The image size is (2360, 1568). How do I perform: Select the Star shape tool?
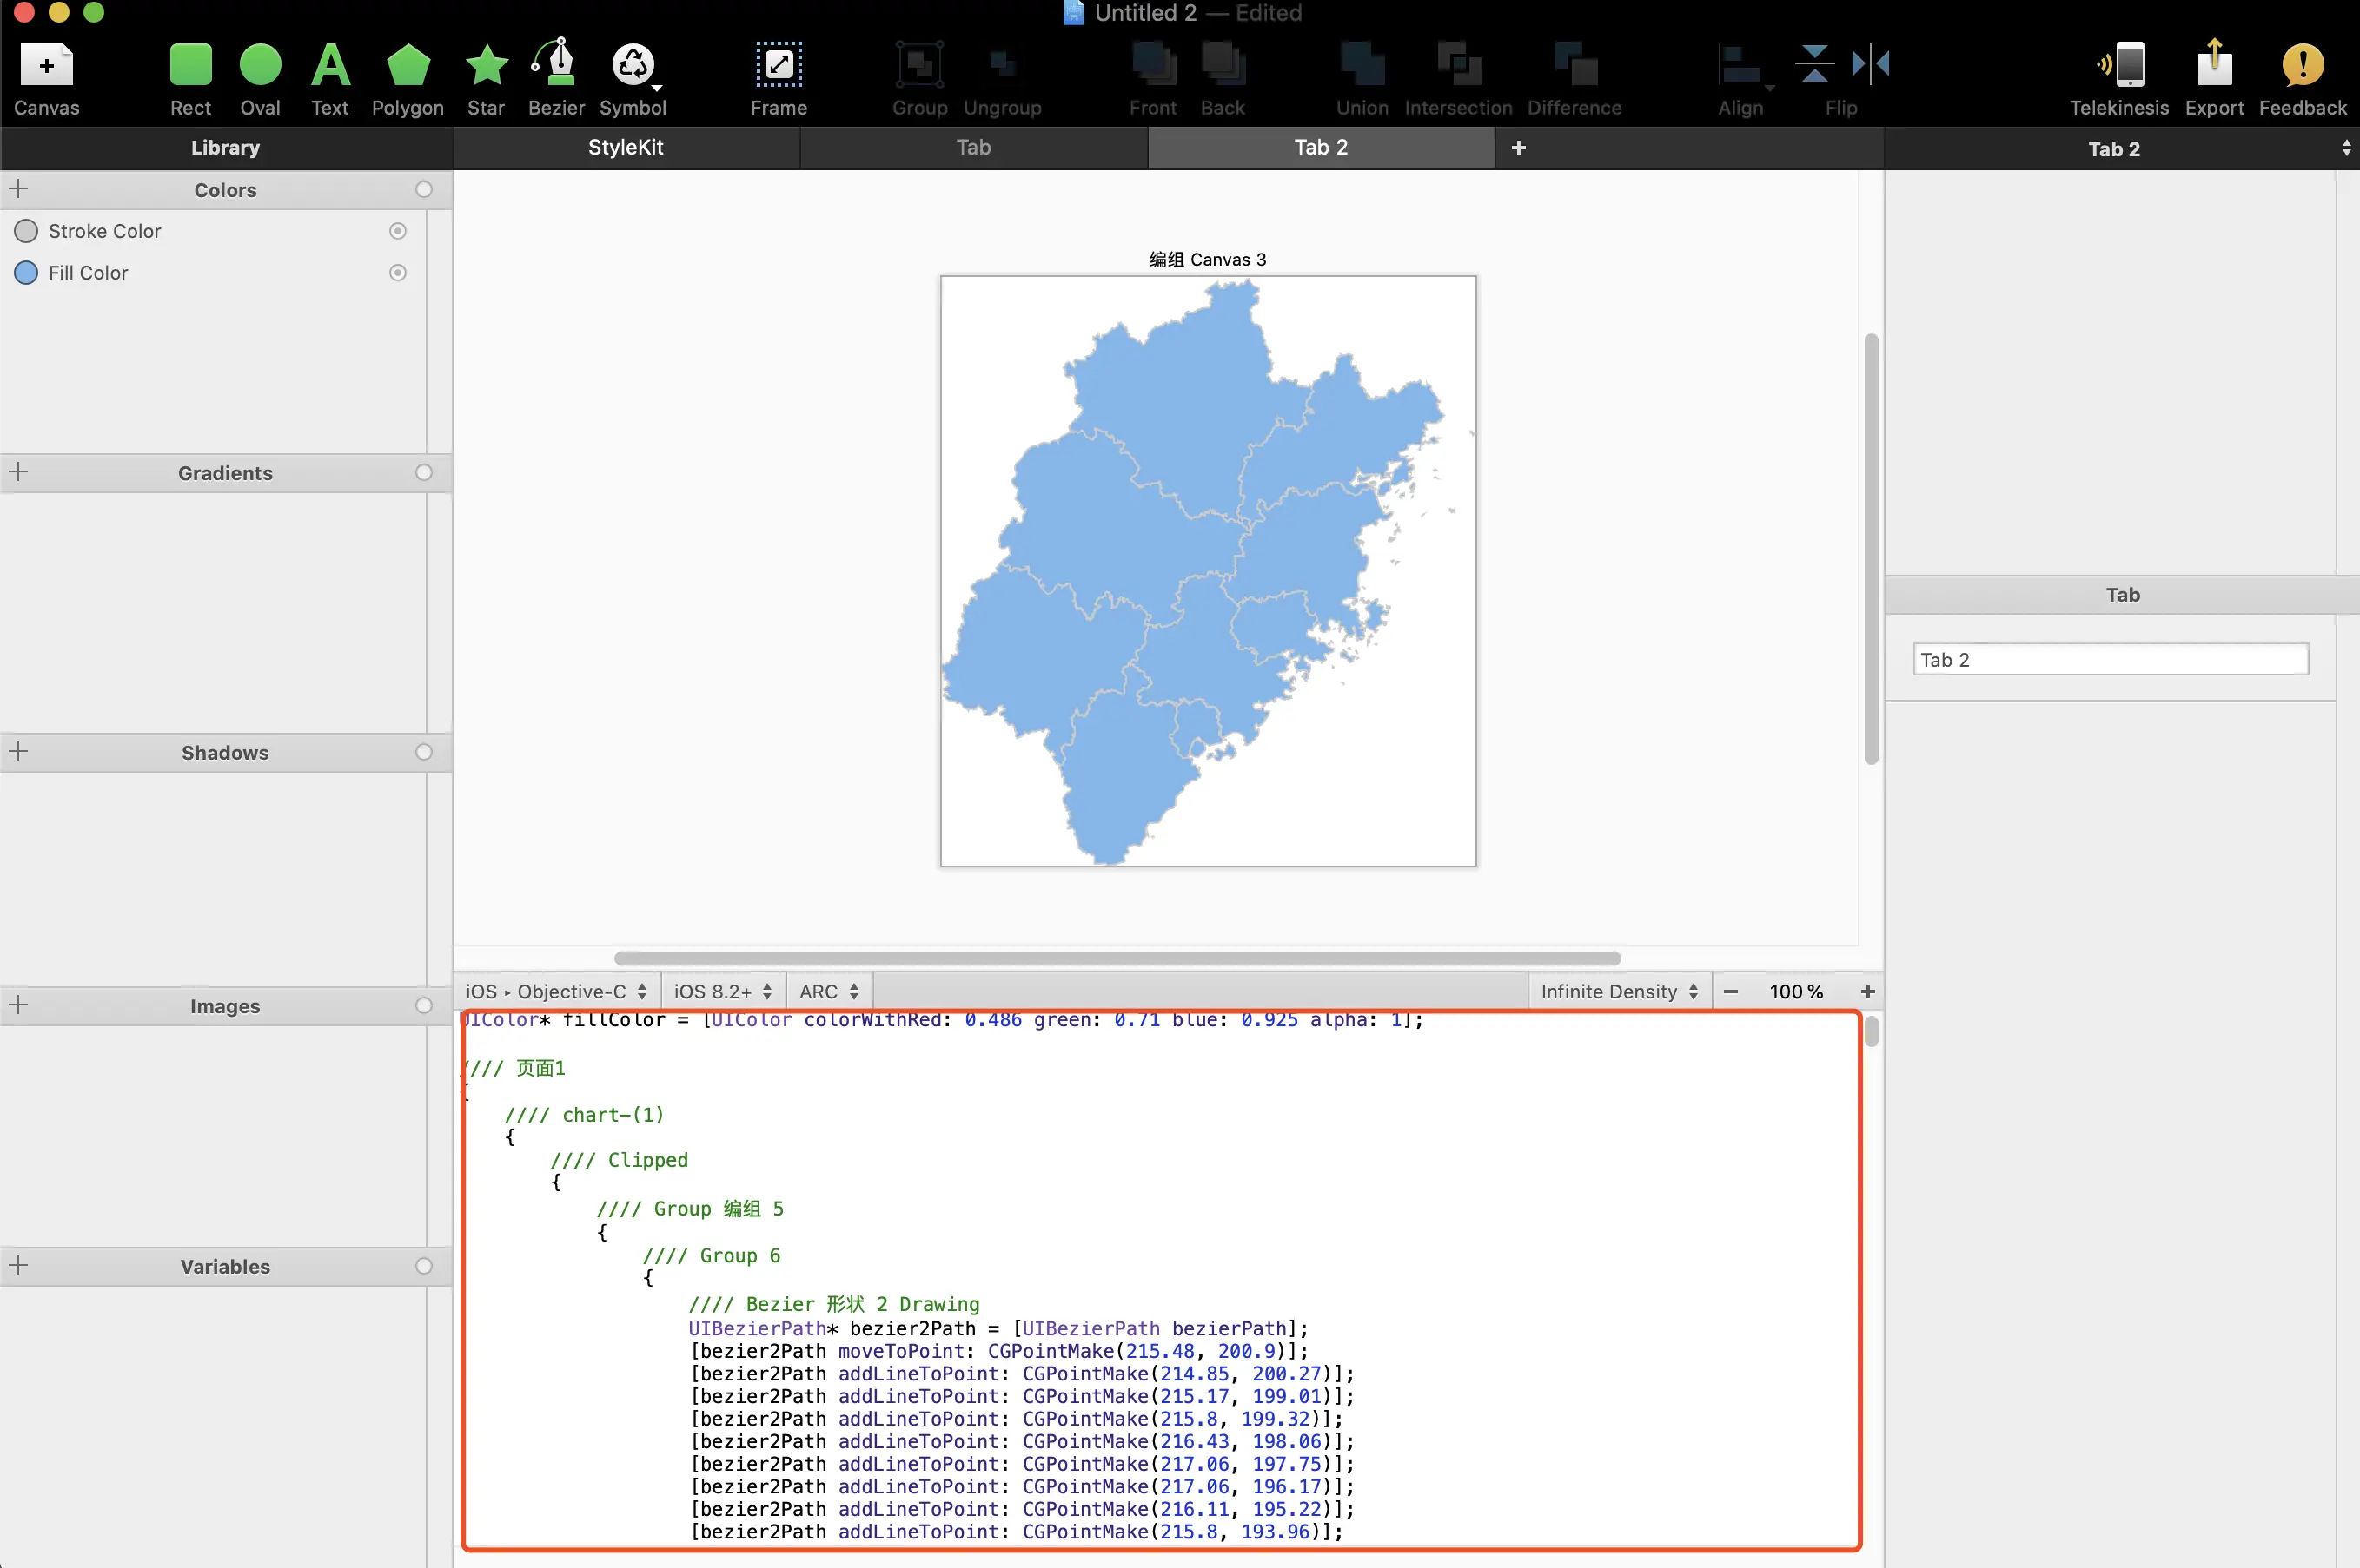pos(486,67)
